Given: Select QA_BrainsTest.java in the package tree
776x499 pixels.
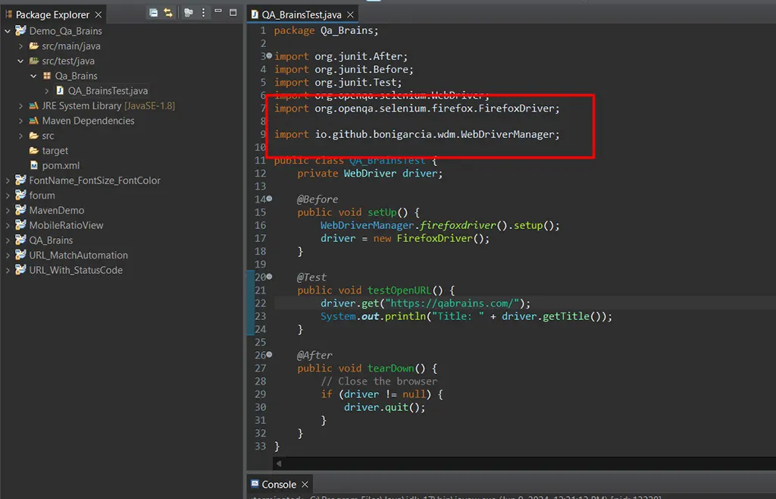Looking at the screenshot, I should 108,91.
